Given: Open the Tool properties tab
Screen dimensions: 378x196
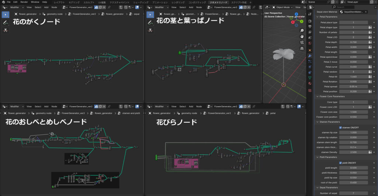Looking at the screenshot, I should point(310,14).
